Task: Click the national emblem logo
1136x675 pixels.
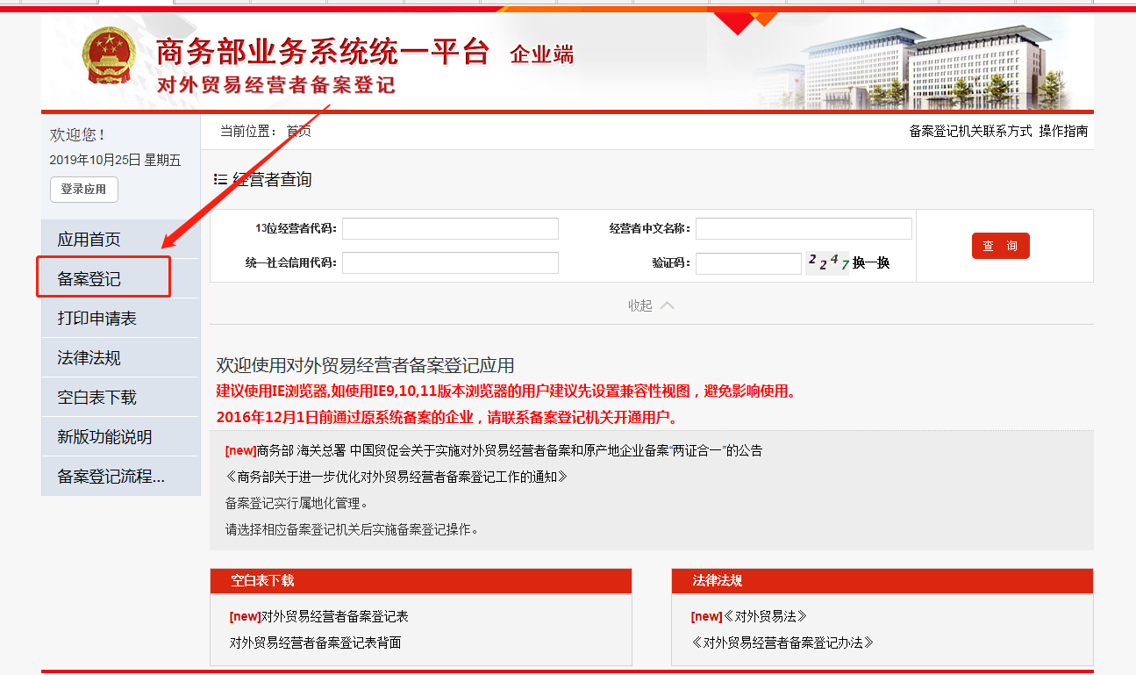Action: tap(111, 55)
